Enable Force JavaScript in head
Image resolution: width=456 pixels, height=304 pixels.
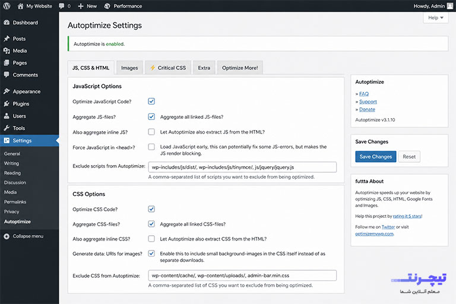tap(151, 147)
